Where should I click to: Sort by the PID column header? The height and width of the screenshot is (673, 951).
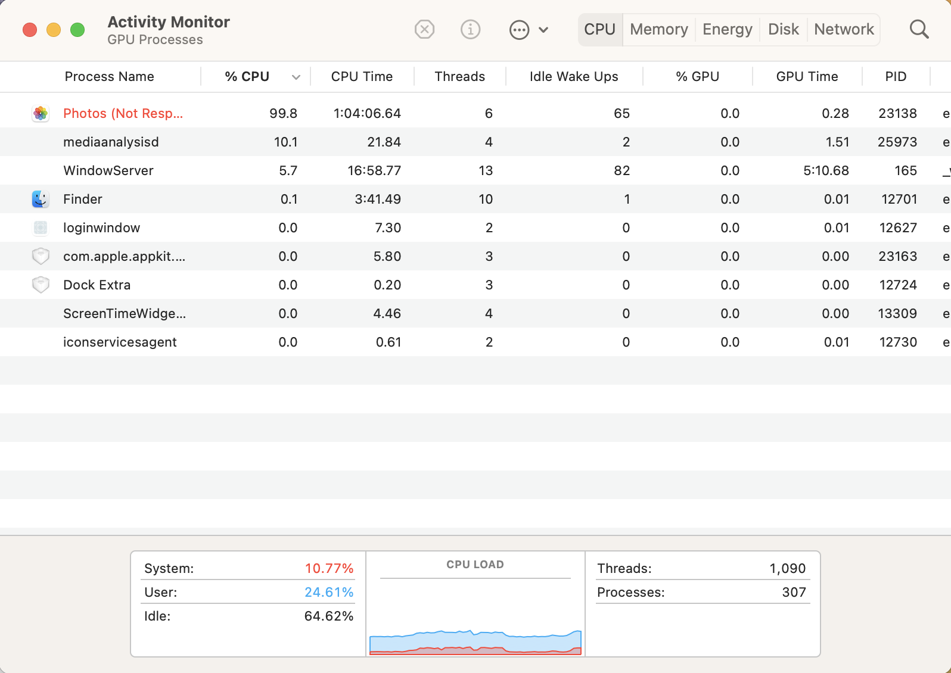click(896, 76)
